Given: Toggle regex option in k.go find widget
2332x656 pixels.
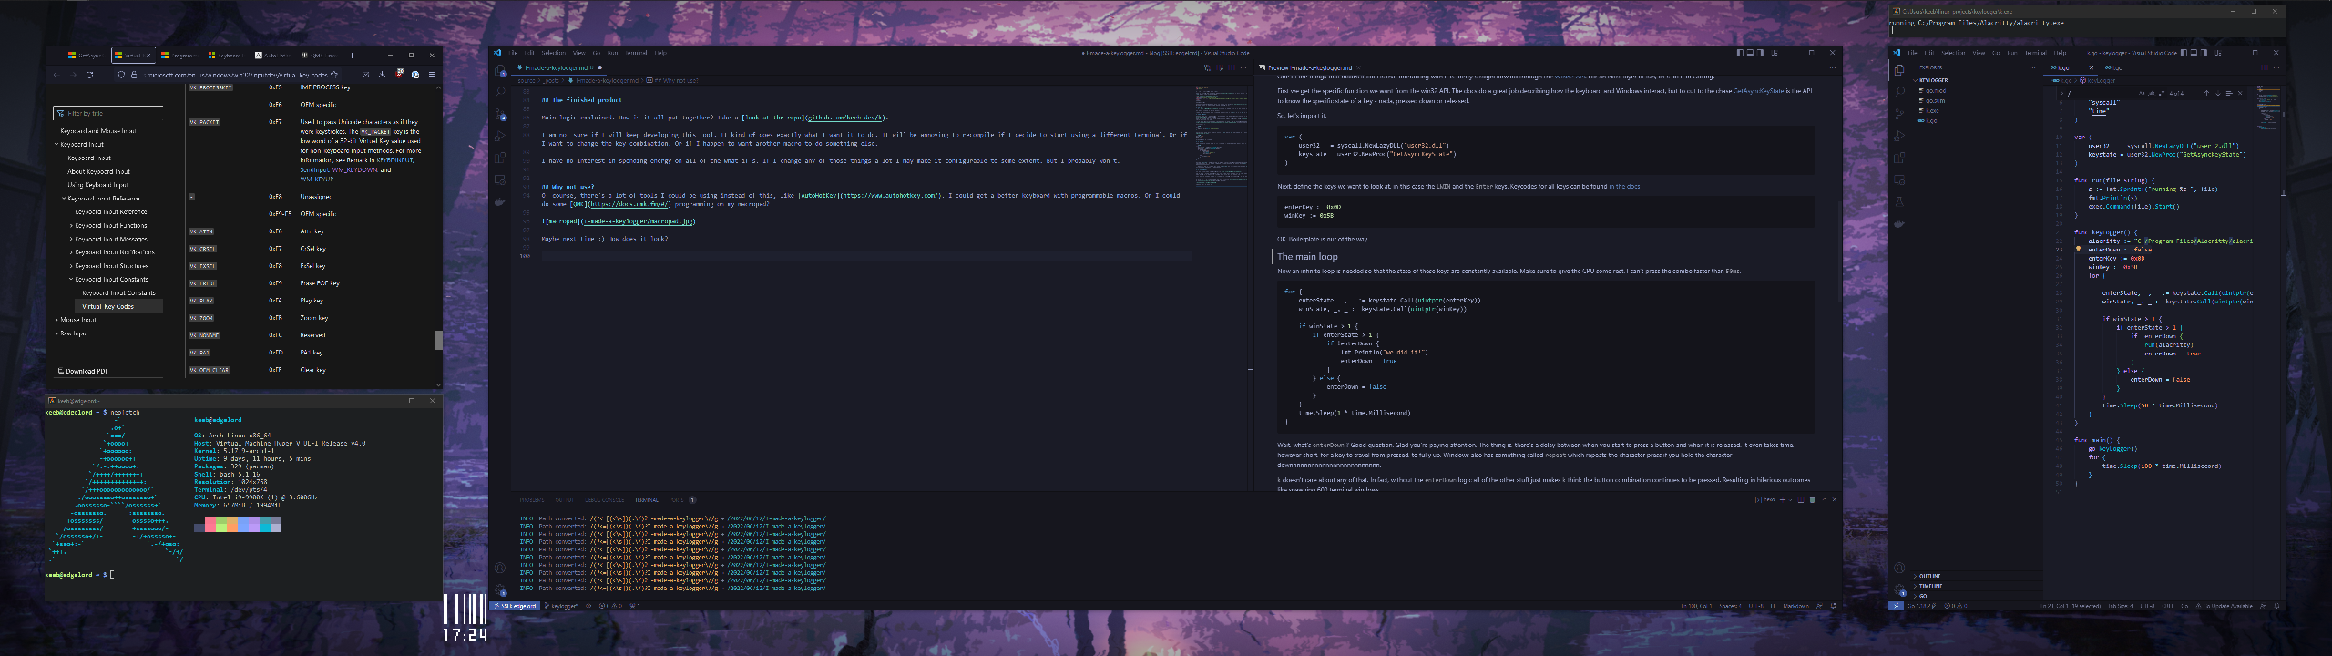Looking at the screenshot, I should click(x=2162, y=93).
